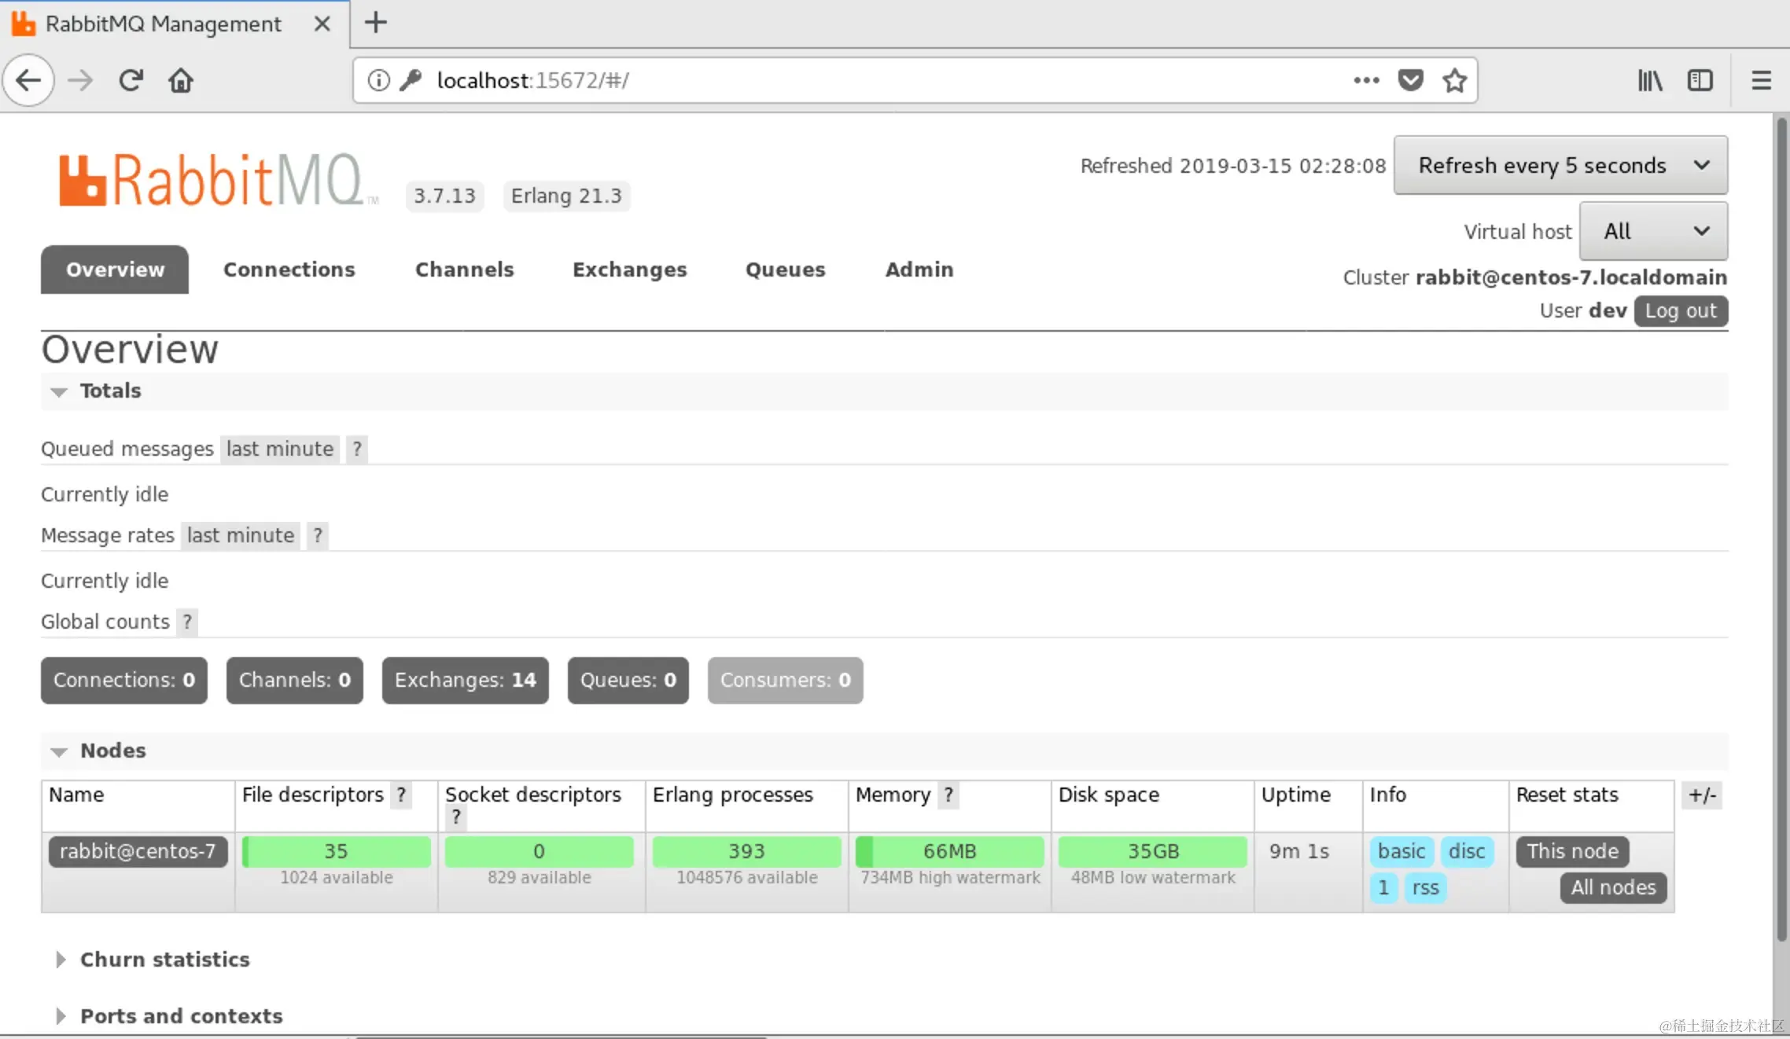Click the Log out button
The image size is (1790, 1039).
click(1680, 310)
